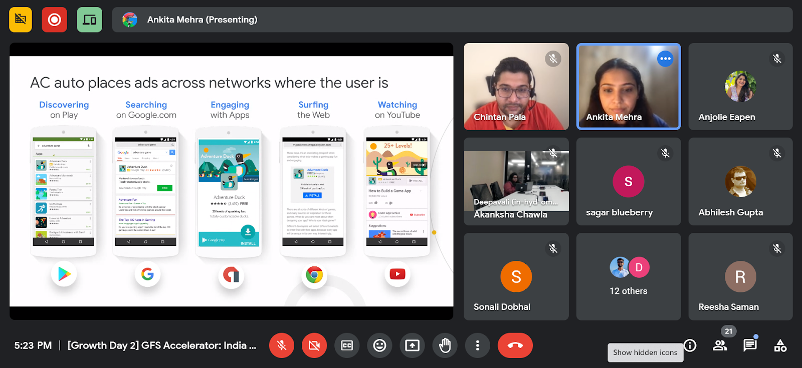This screenshot has width=802, height=368.
Task: Click the Ankita Mehra (Presenting) label
Action: click(202, 20)
